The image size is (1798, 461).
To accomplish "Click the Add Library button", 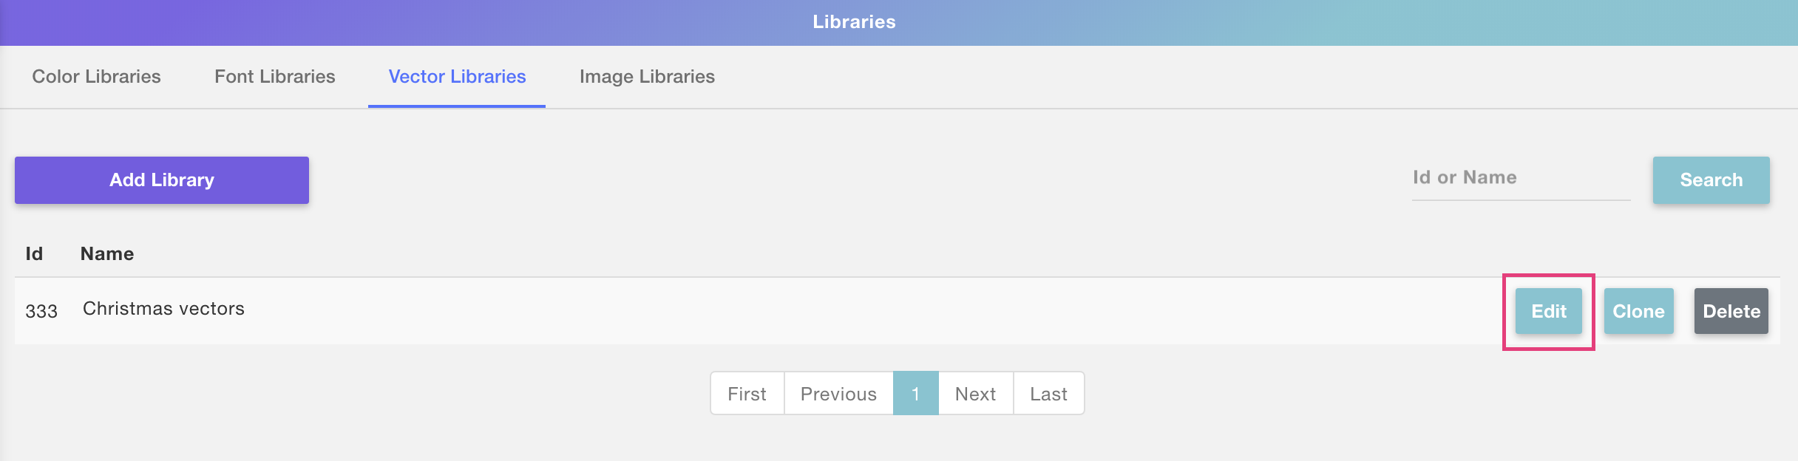I will [x=162, y=180].
